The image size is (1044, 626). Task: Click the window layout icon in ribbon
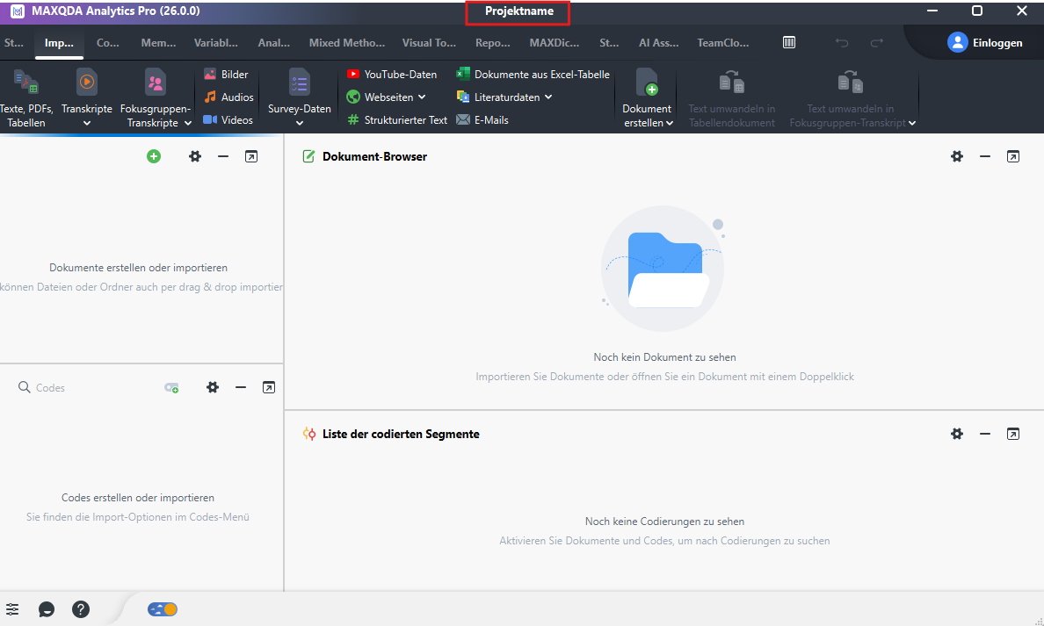pos(789,42)
